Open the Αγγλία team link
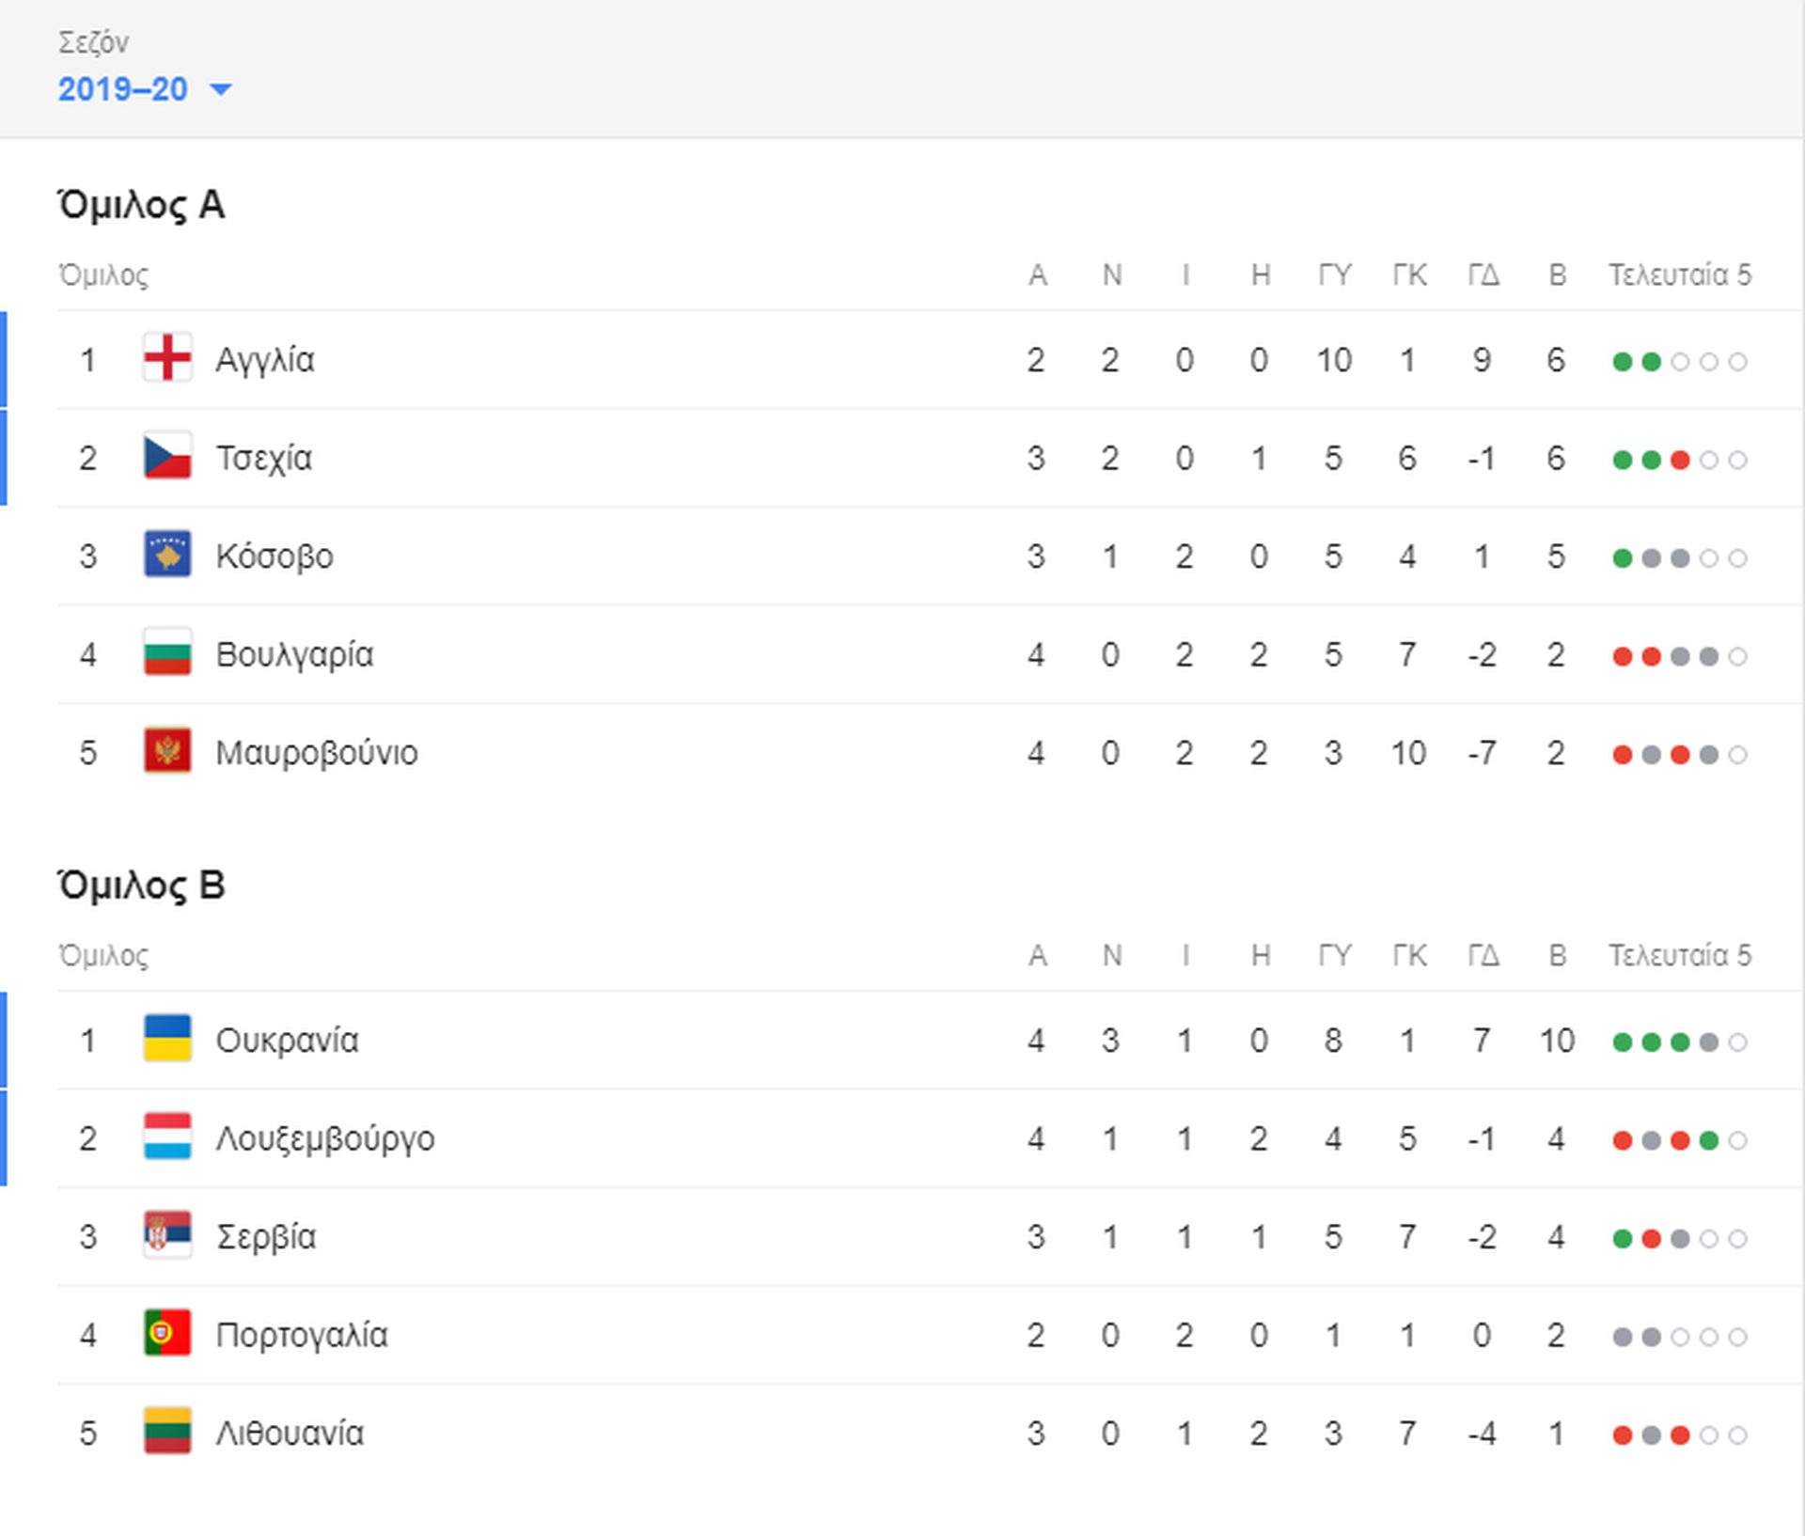The width and height of the screenshot is (1805, 1536). [265, 360]
